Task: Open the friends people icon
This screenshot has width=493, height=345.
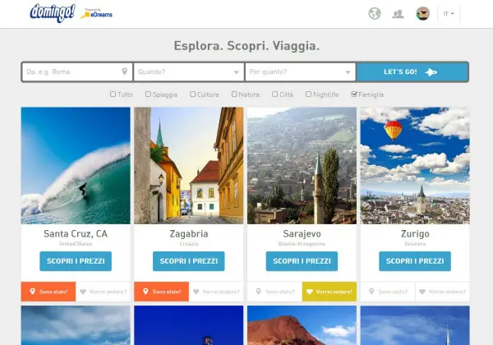Action: tap(398, 14)
